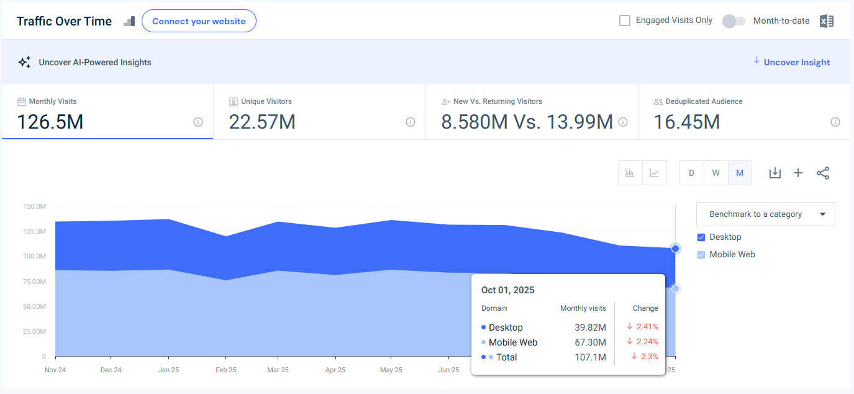The height and width of the screenshot is (394, 854).
Task: Toggle the Month-to-date switch
Action: [x=734, y=21]
